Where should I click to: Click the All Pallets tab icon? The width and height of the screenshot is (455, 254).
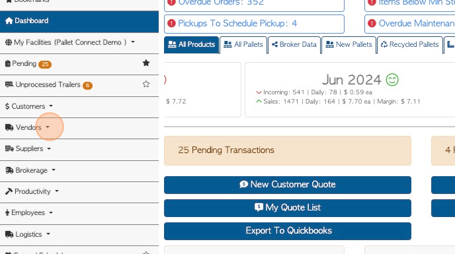point(227,44)
